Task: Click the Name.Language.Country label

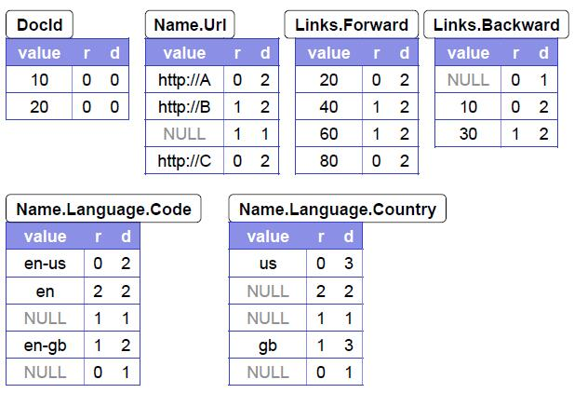Action: point(337,209)
